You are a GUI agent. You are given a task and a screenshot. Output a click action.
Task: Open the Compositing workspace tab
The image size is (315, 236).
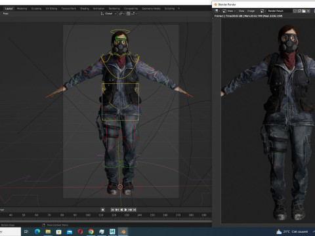pyautogui.click(x=131, y=9)
